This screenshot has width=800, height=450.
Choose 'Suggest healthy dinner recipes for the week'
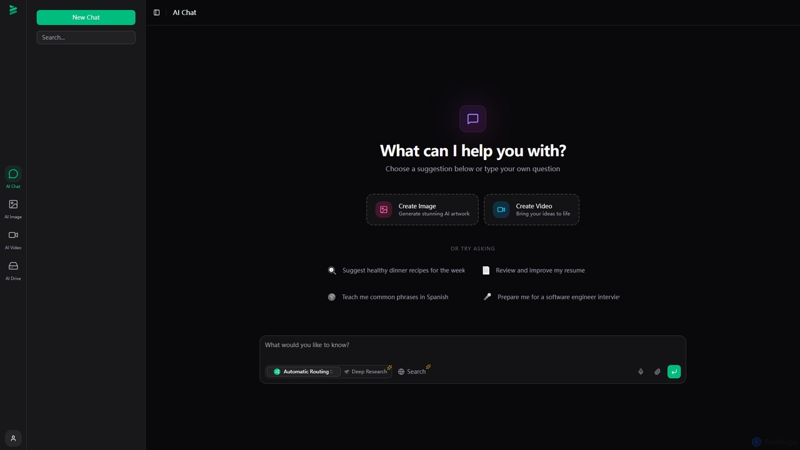click(x=397, y=271)
